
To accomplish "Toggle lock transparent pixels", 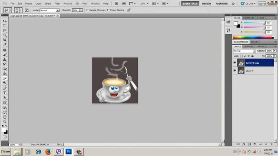I will coord(242,56).
